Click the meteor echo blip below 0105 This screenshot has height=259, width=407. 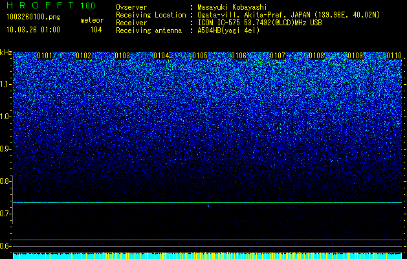point(208,206)
